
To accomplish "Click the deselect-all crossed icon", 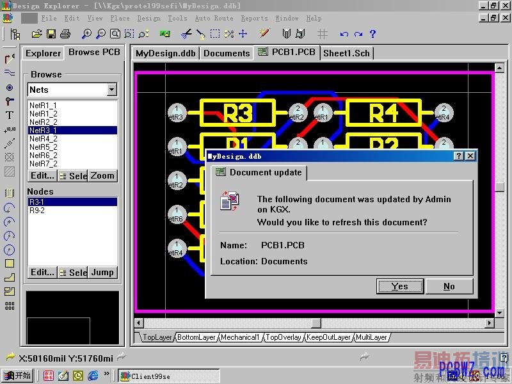I will 229,34.
